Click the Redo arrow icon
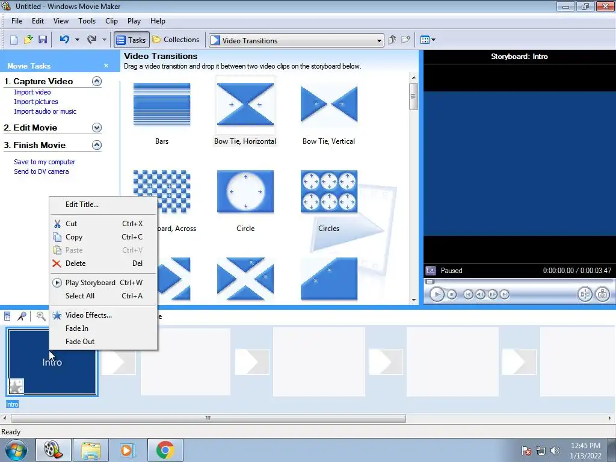Viewport: 616px width, 462px height. (92, 40)
